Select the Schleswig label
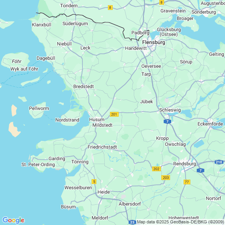Viewport: 225px width, 225px height. (x=170, y=110)
